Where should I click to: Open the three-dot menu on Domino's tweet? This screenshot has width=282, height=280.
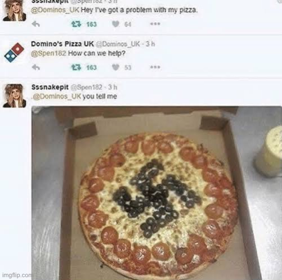tap(155, 67)
